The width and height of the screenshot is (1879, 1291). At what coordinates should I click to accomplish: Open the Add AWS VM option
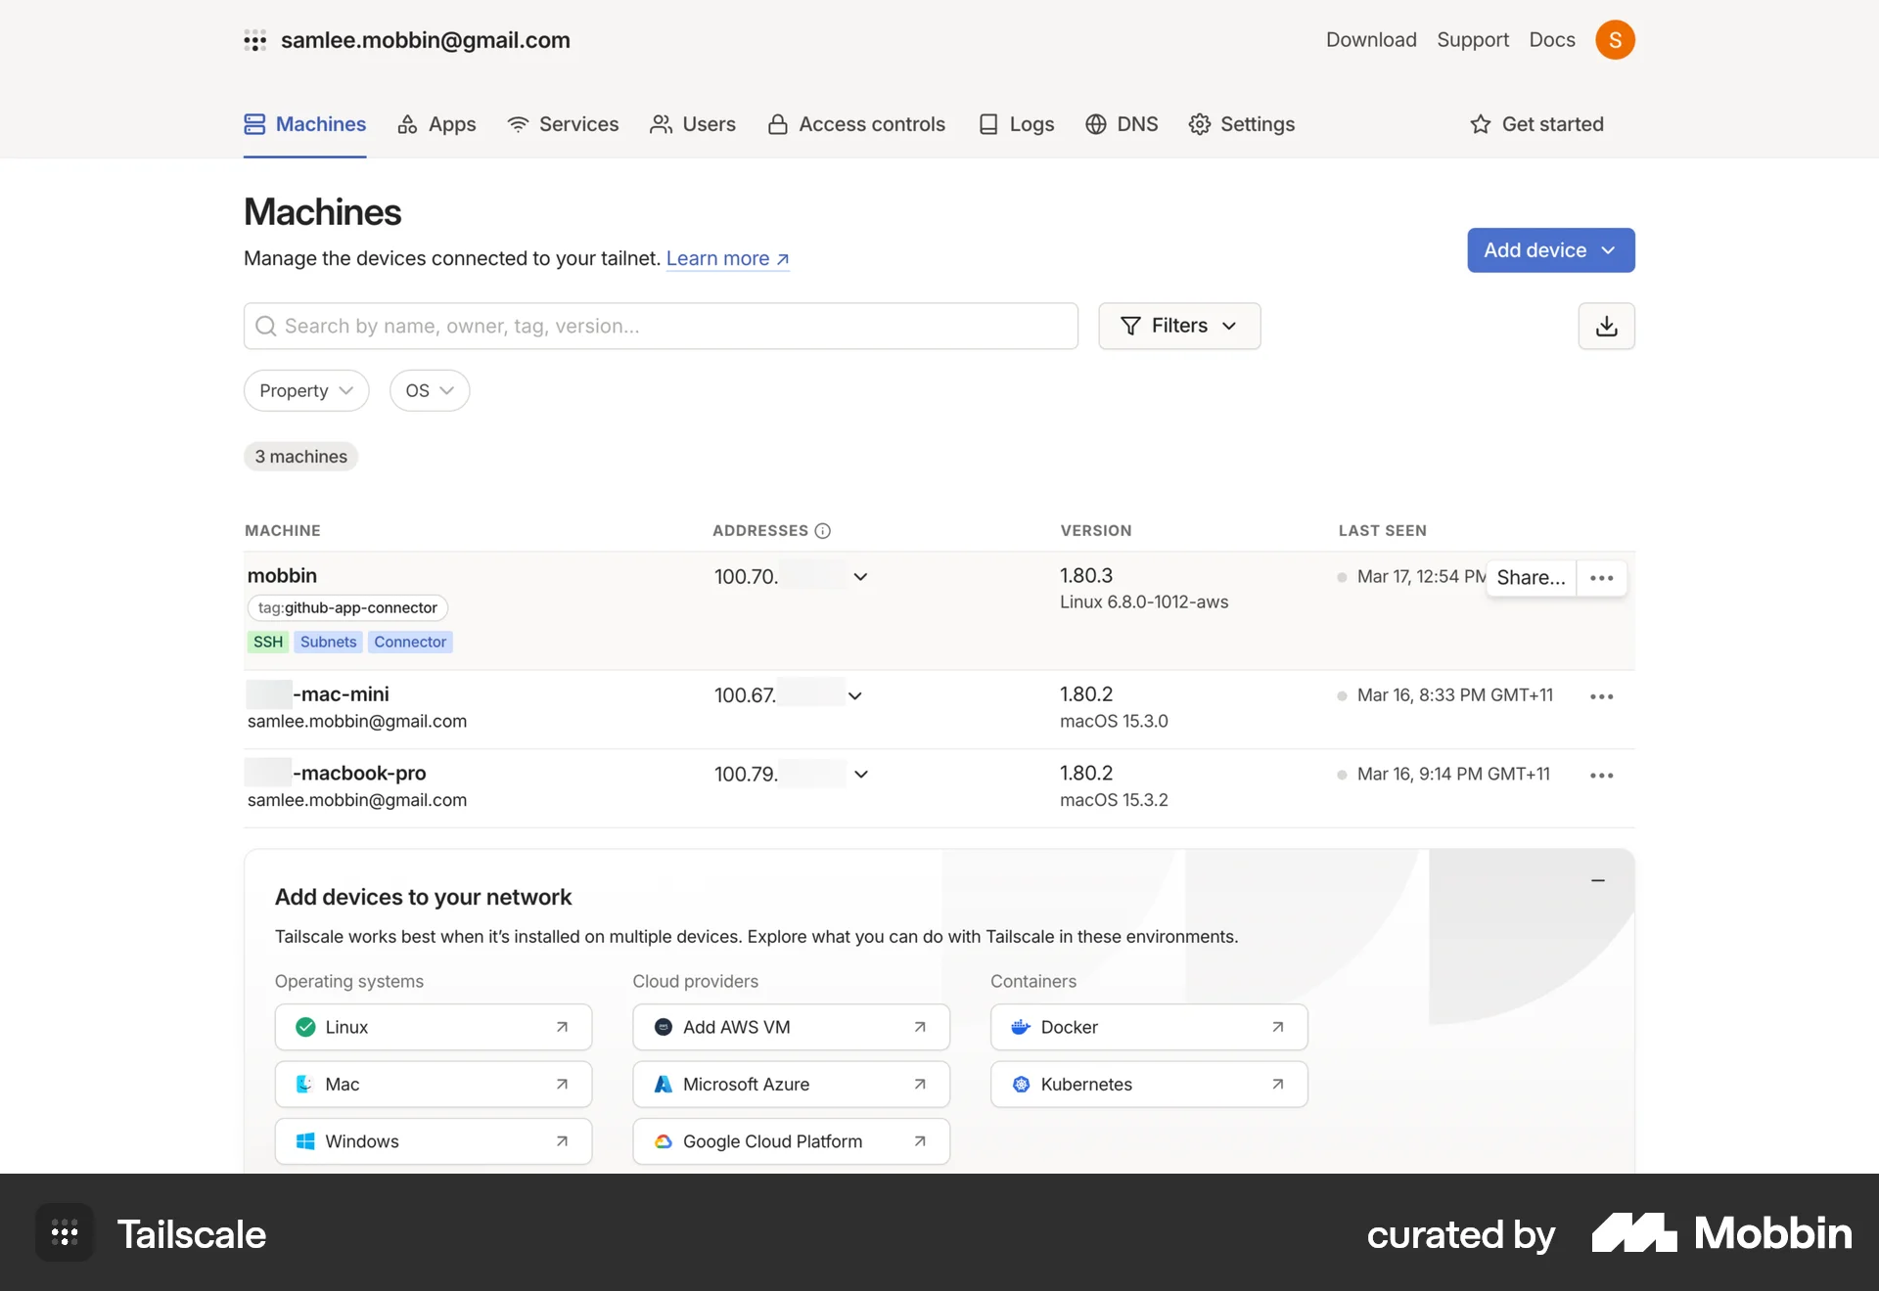pos(790,1027)
